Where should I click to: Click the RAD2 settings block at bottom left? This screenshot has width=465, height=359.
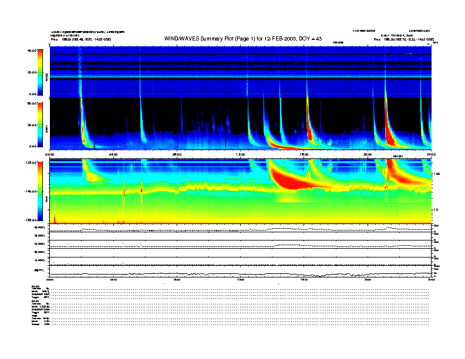coord(41,292)
